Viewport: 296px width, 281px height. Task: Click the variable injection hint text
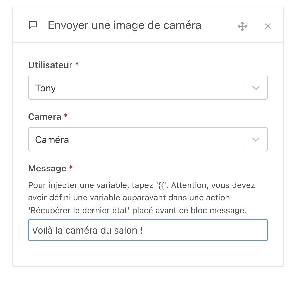(x=140, y=198)
